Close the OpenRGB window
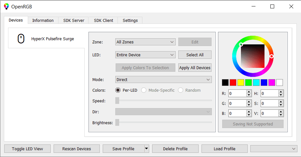301x157 pixels. (x=291, y=6)
